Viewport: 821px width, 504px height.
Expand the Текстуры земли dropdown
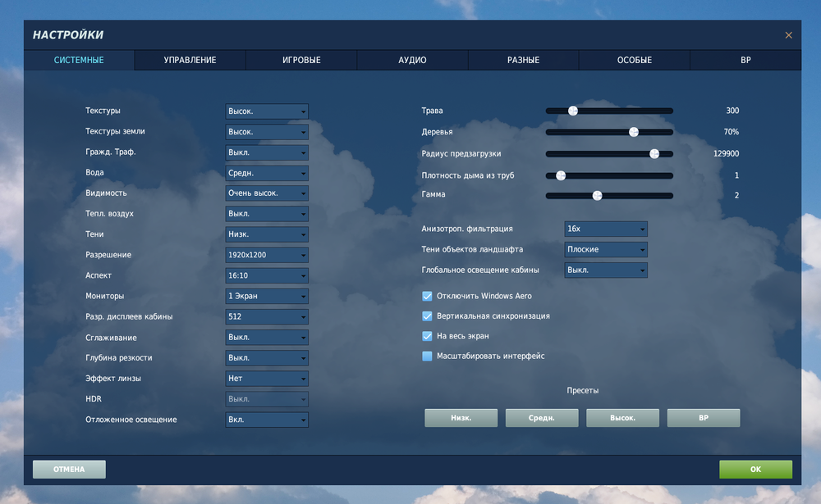[267, 132]
